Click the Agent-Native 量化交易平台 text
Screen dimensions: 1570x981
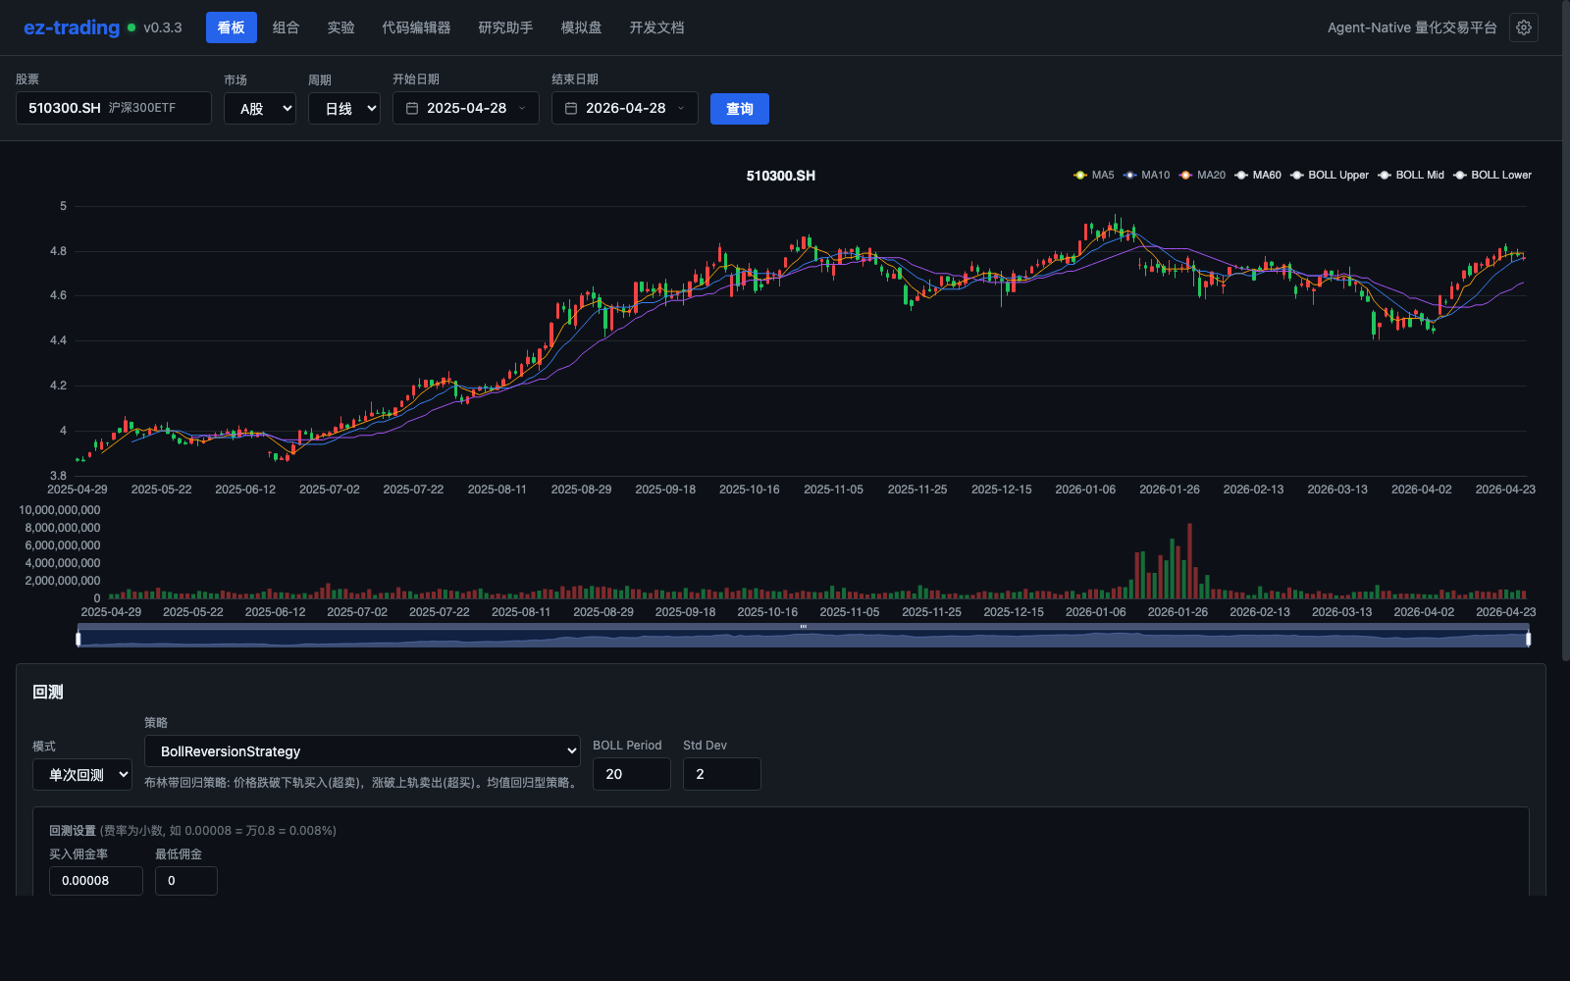pyautogui.click(x=1412, y=27)
